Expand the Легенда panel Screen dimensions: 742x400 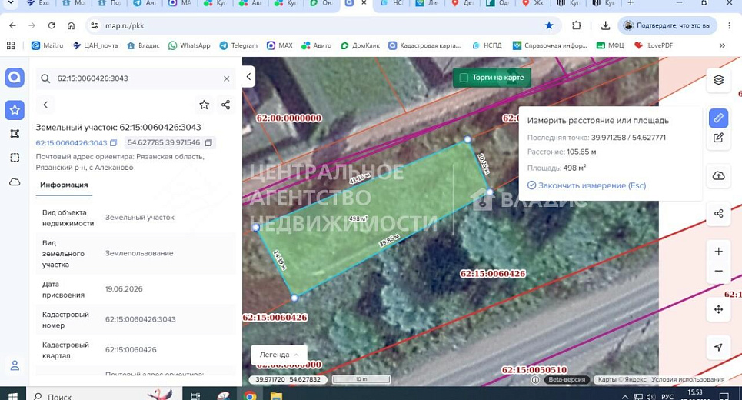(278, 355)
